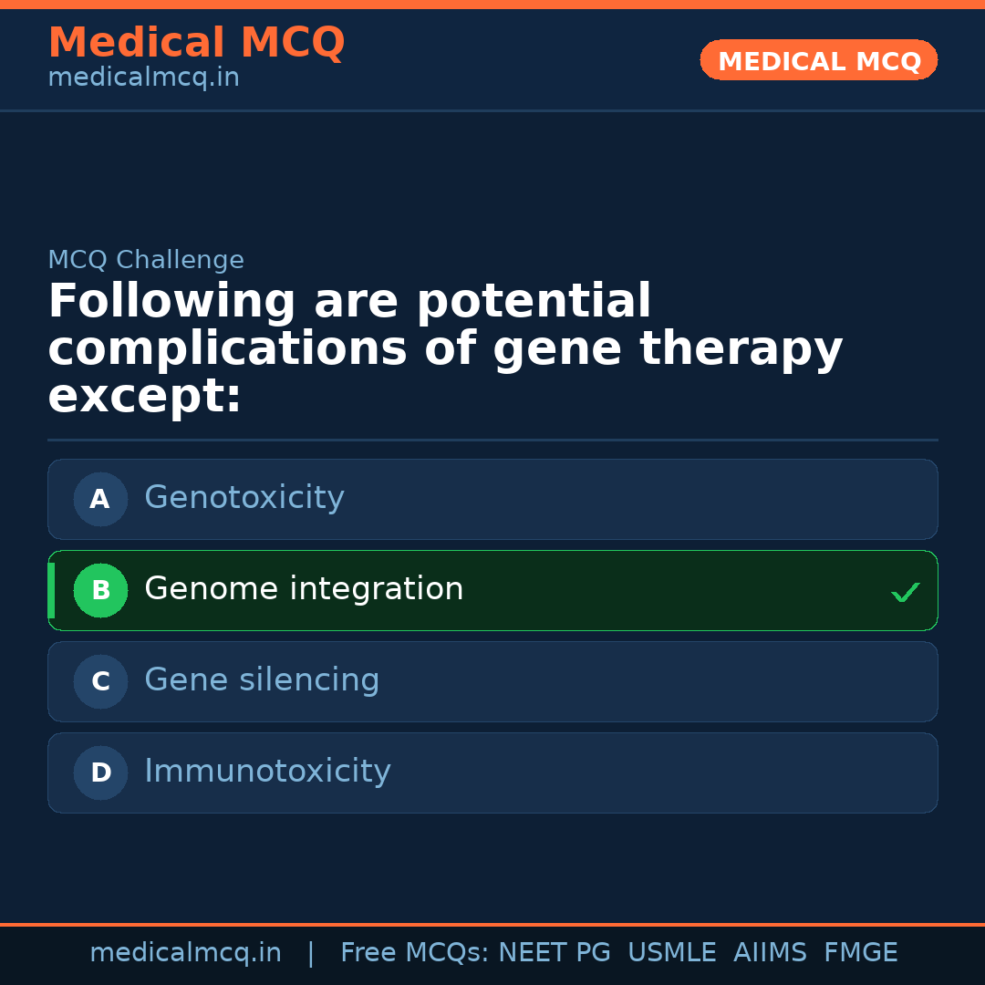
Task: Select the letter A option circle
Action: [x=100, y=499]
